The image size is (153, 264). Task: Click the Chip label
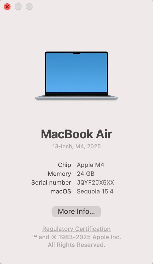[x=64, y=165]
